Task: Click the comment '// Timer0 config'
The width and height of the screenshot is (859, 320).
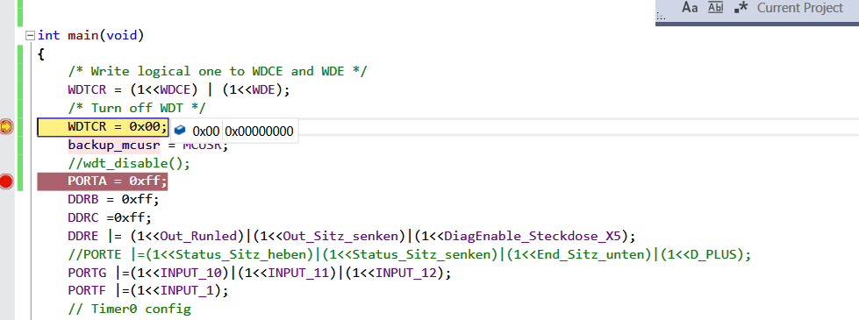Action: (129, 309)
